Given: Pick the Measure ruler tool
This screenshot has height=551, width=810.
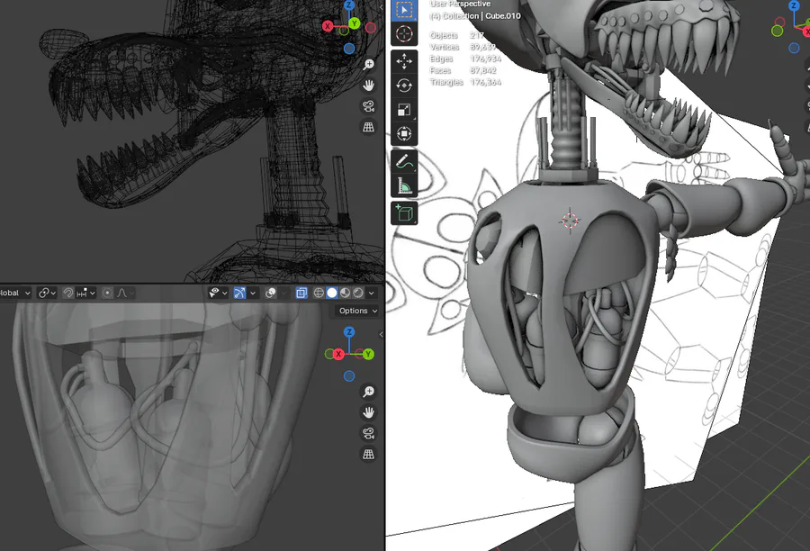Looking at the screenshot, I should click(x=404, y=185).
